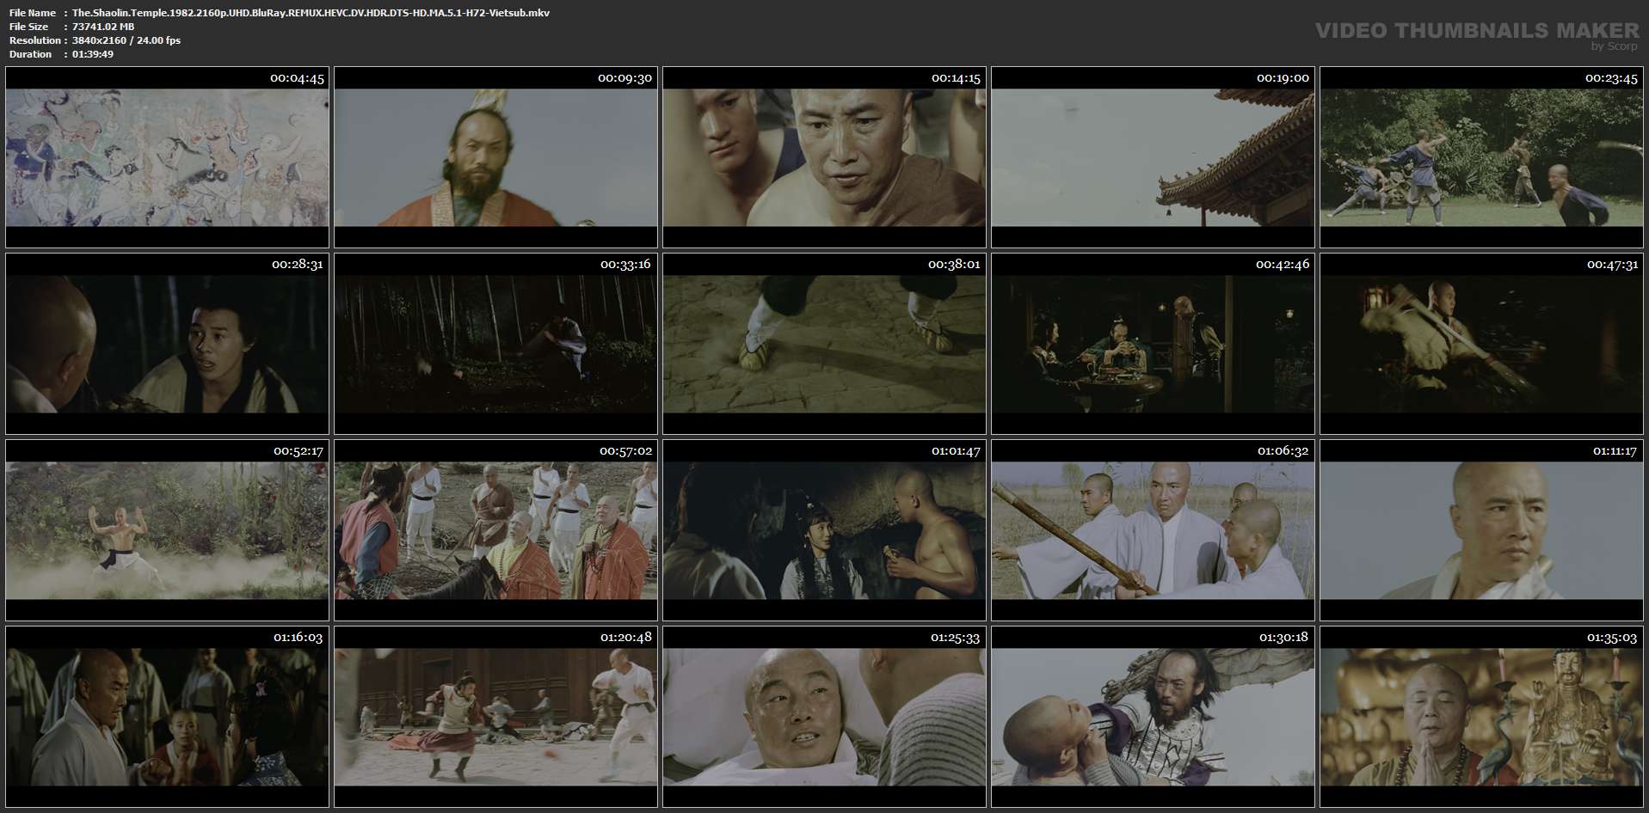Screen dimensions: 1649x813
Task: View the 01:01:47 video frame
Action: click(824, 530)
